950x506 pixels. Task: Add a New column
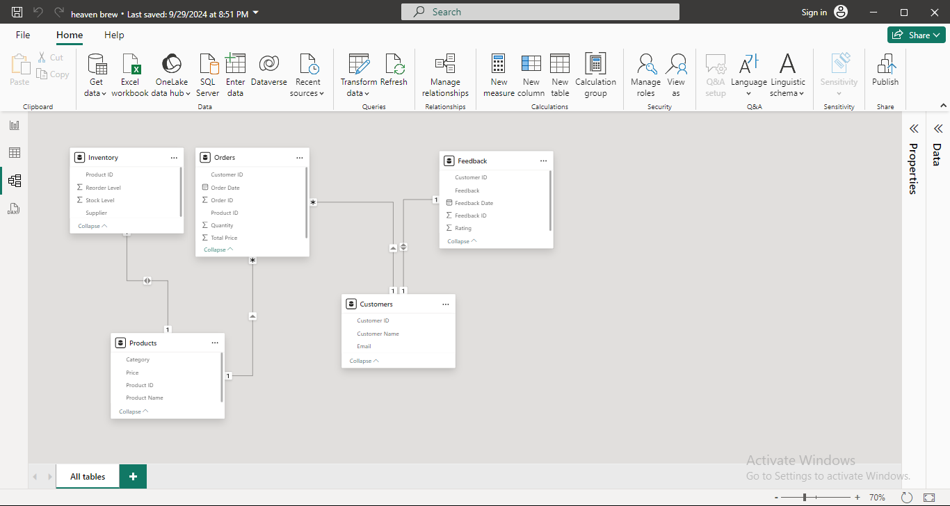pyautogui.click(x=531, y=76)
